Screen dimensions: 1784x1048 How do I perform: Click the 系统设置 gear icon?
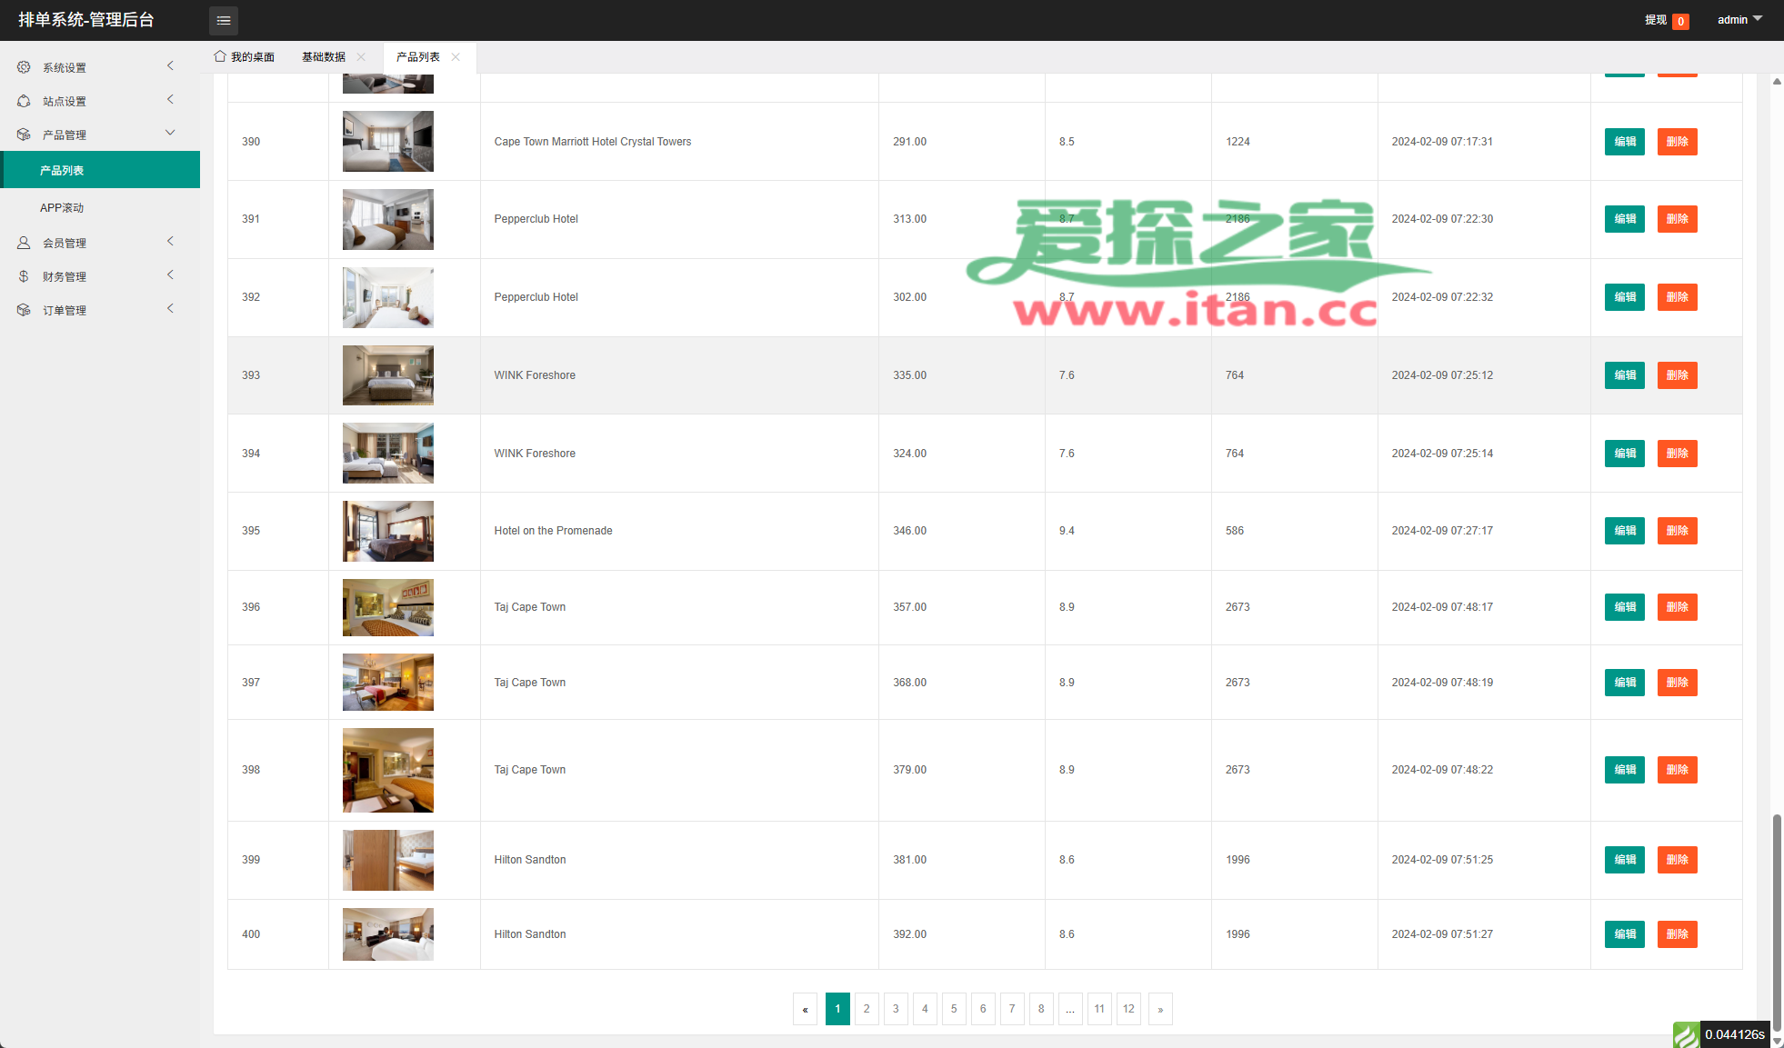[x=24, y=67]
